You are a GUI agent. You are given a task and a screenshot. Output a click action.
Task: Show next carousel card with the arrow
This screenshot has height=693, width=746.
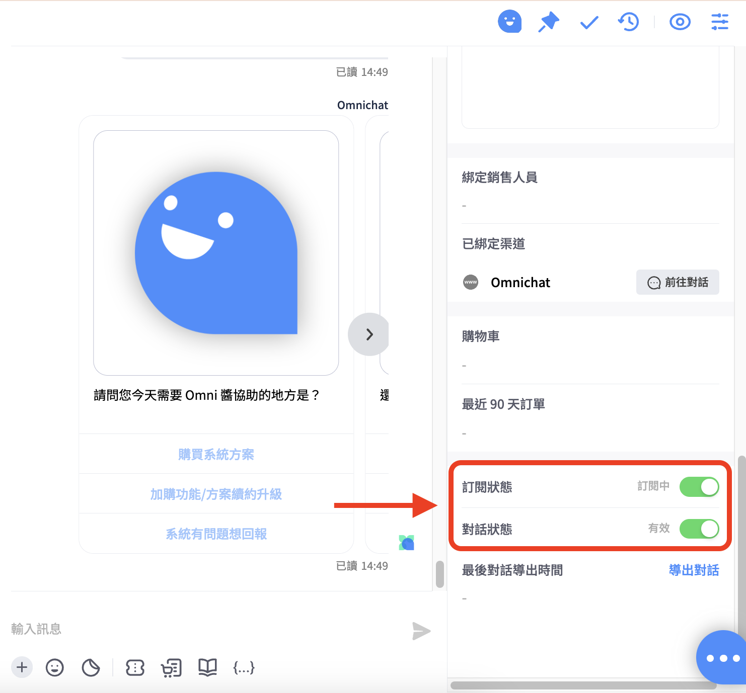(369, 334)
